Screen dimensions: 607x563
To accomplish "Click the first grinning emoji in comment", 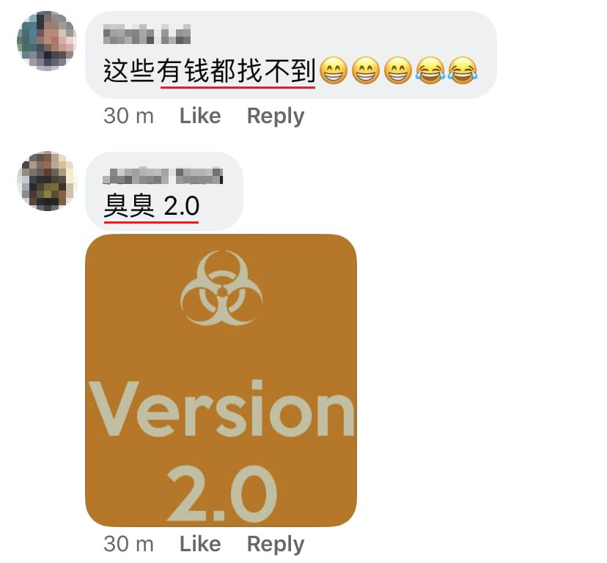I will [x=334, y=70].
